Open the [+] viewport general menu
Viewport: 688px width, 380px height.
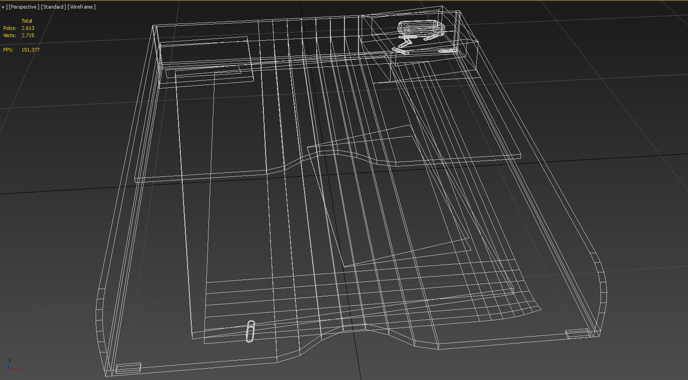[x=4, y=7]
